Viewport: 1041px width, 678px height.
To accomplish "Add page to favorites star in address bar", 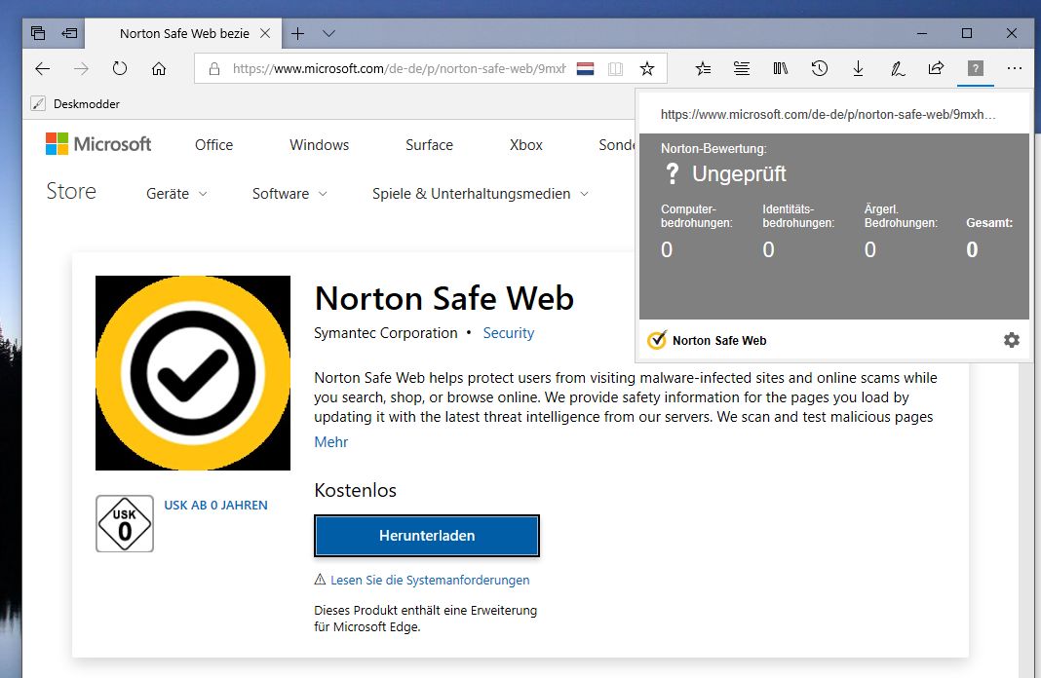I will (x=646, y=68).
